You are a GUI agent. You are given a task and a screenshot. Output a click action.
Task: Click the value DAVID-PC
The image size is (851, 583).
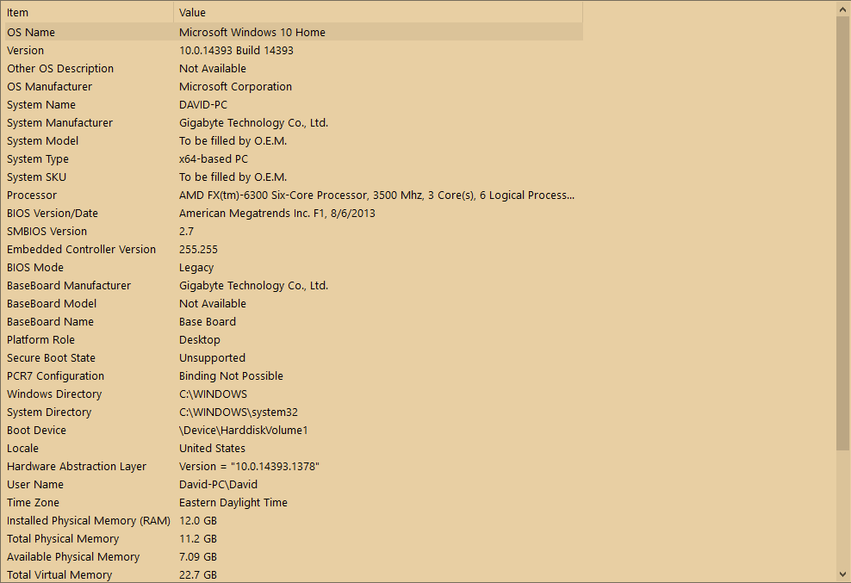203,105
